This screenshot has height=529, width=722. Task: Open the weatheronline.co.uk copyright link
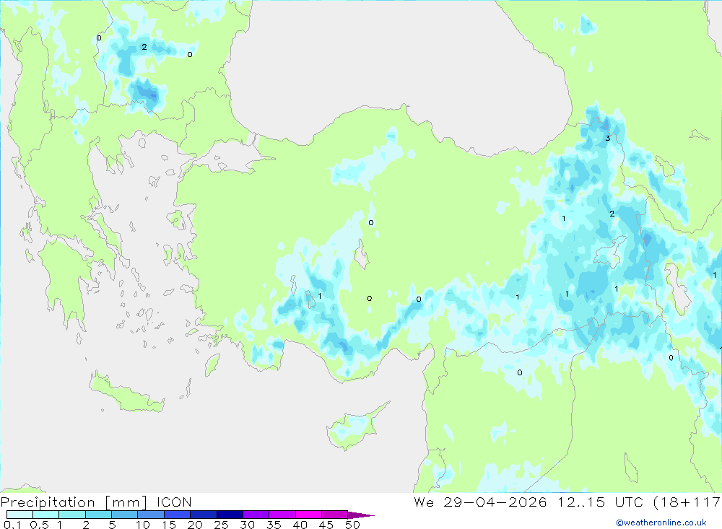(661, 523)
